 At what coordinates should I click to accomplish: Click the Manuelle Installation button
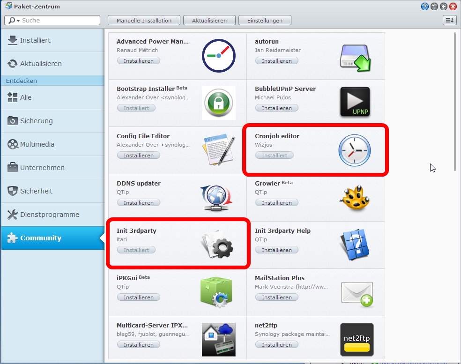(x=144, y=20)
